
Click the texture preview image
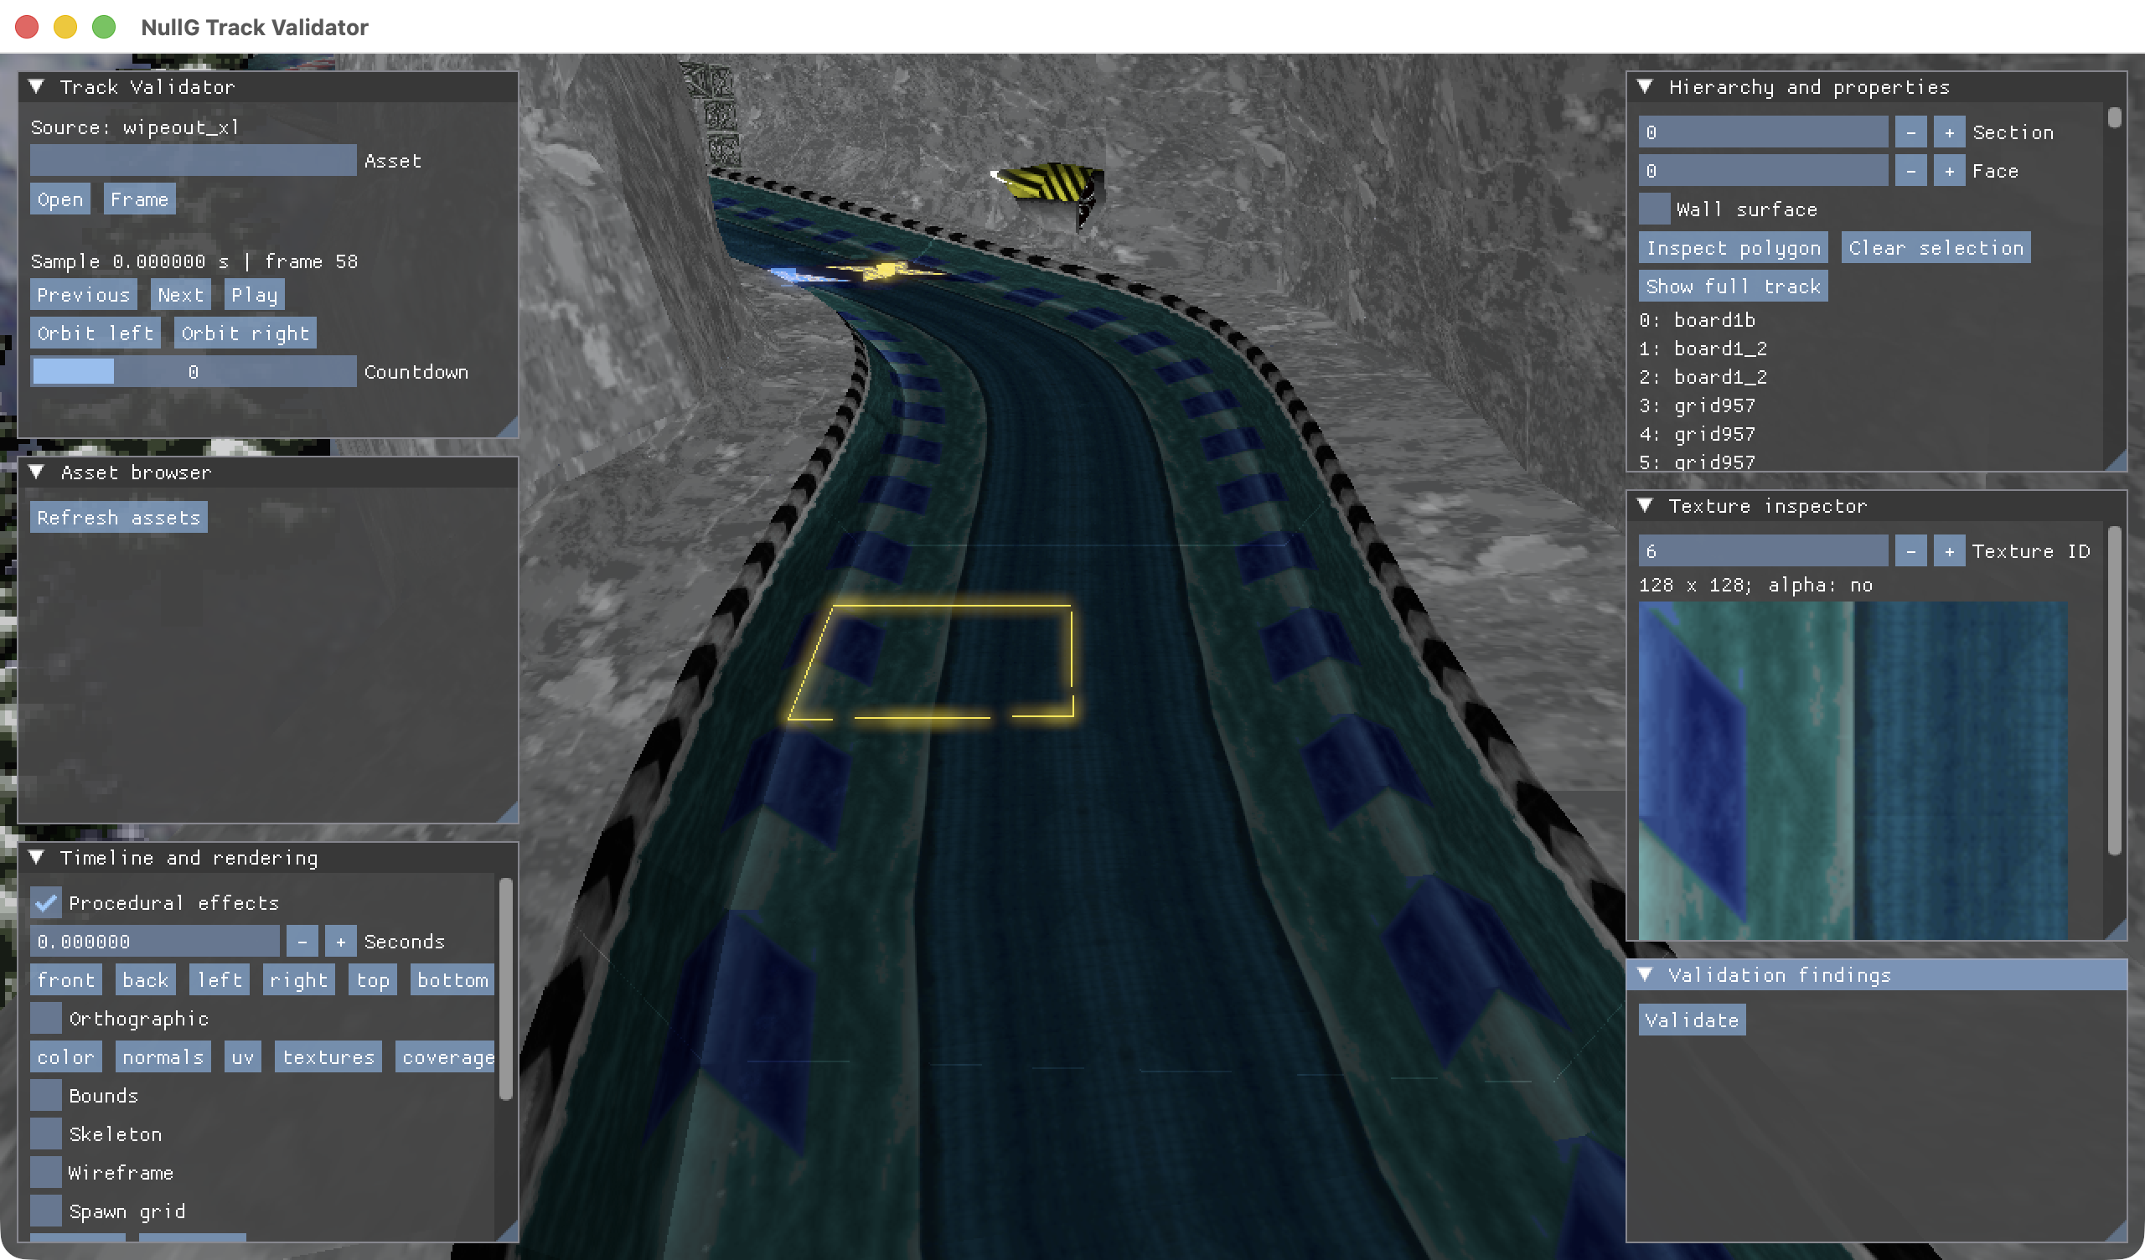coord(1853,771)
